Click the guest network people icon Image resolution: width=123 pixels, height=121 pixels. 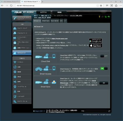pyautogui.click(x=15, y=33)
